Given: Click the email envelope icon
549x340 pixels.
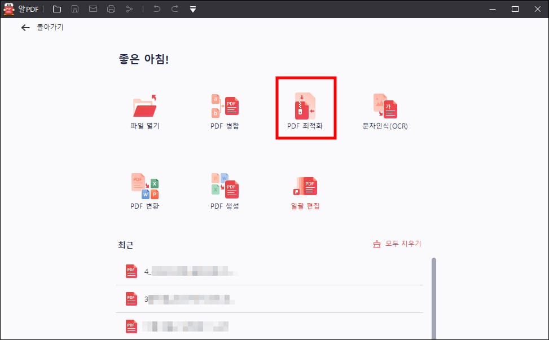Looking at the screenshot, I should pos(93,9).
